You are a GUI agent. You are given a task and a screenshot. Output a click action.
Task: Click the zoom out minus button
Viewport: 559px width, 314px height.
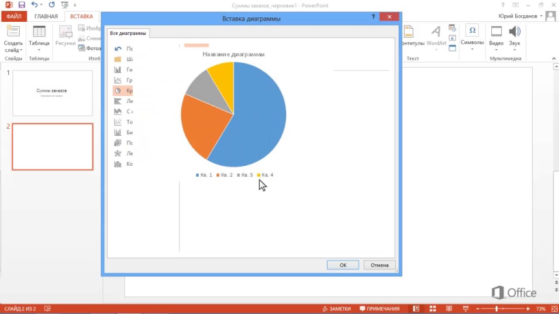tap(478, 309)
